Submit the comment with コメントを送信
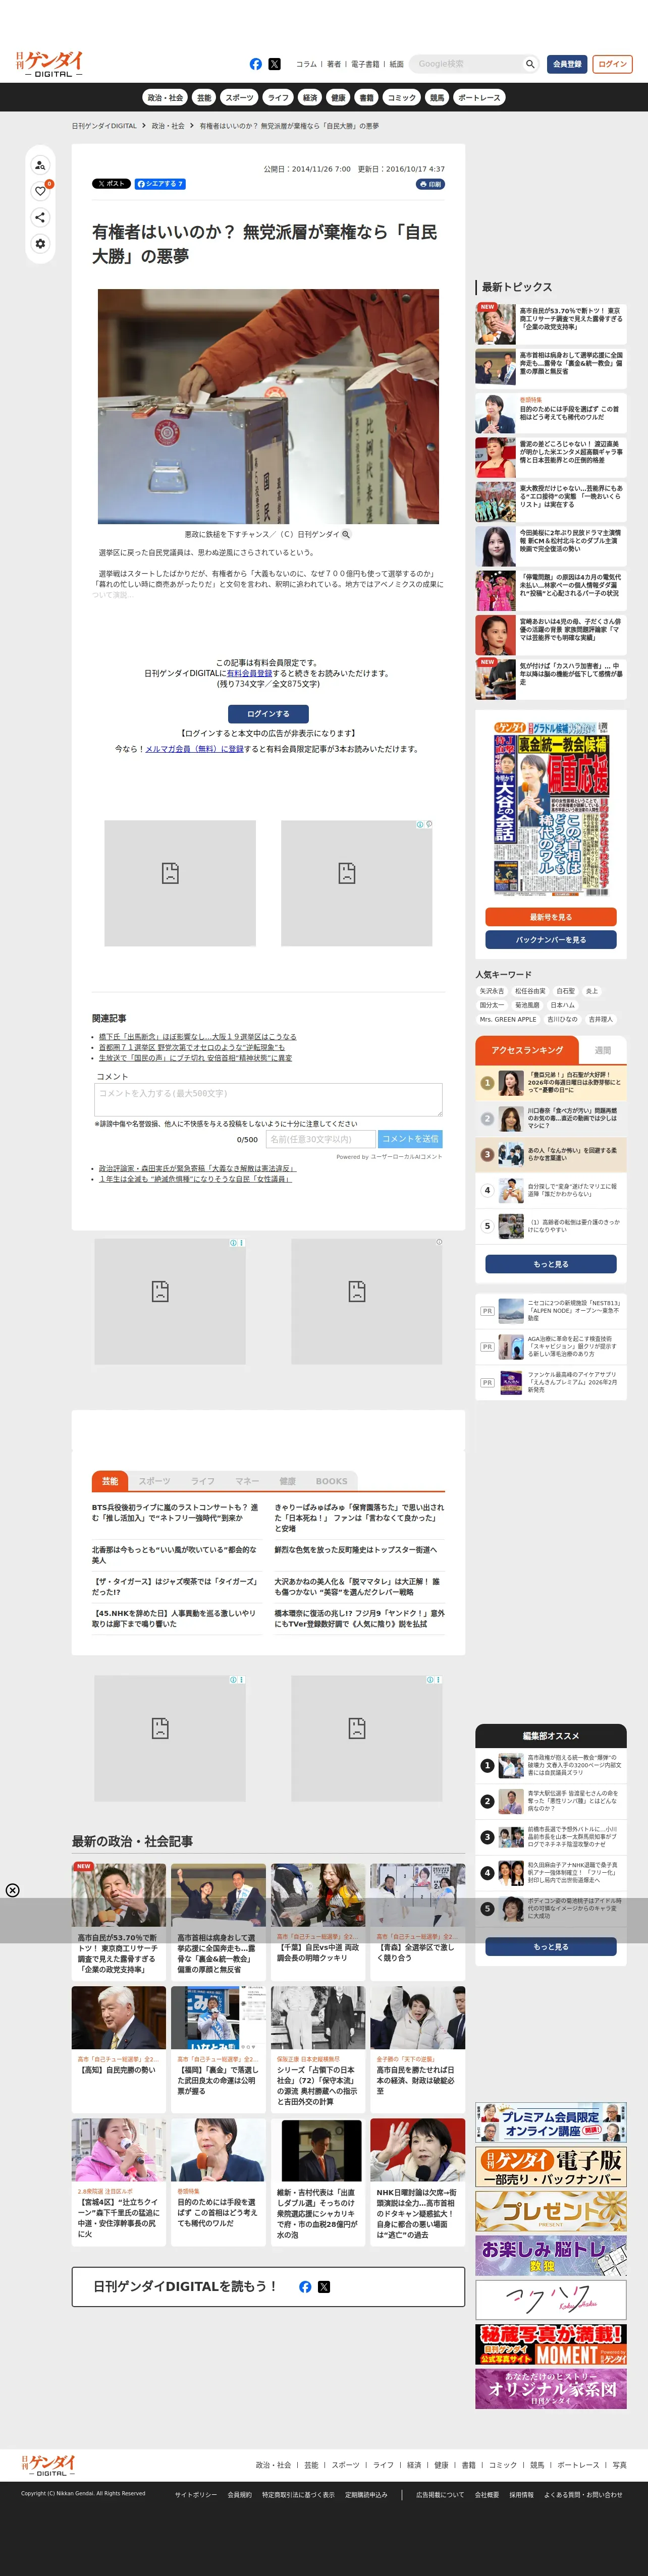 point(410,1139)
